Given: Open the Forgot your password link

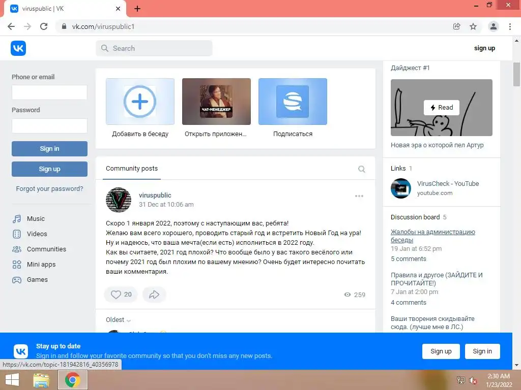Looking at the screenshot, I should tap(49, 189).
